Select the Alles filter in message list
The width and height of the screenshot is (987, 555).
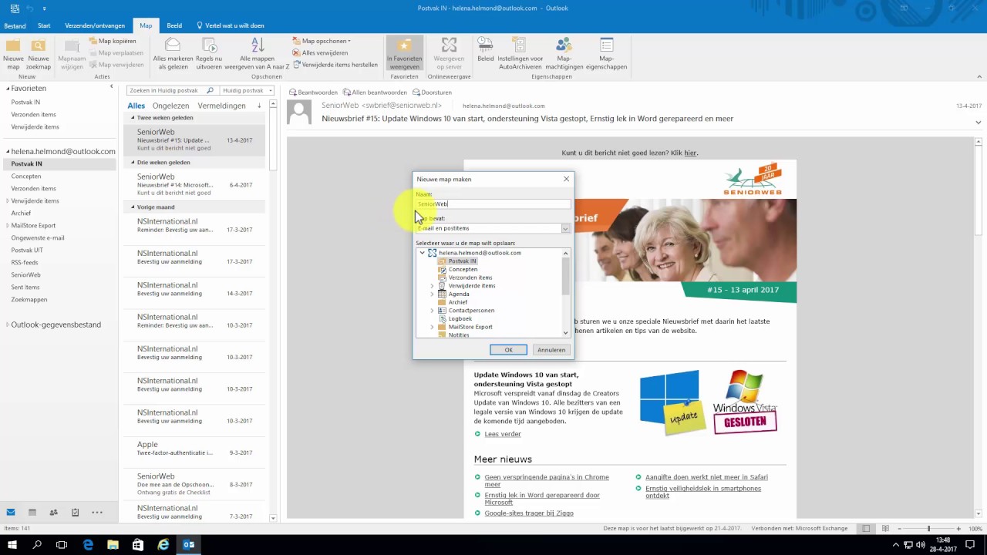[136, 106]
